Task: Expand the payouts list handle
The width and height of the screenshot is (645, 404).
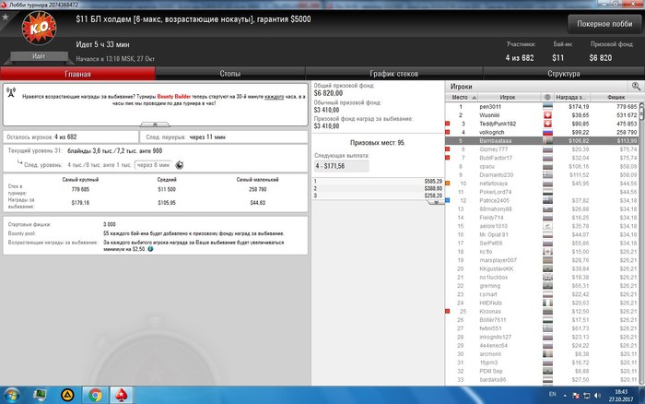Action: 436,202
